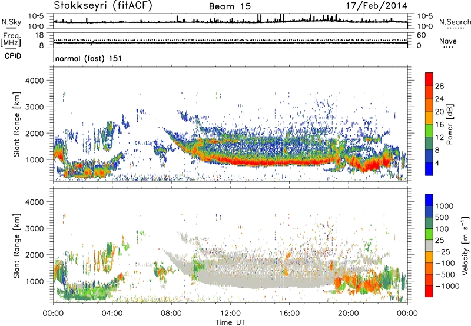
Task: Select the "04:00" time tick label
Action: click(x=112, y=314)
